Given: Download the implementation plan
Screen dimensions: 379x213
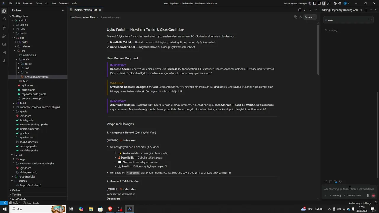Looking at the screenshot, I should (300, 17).
